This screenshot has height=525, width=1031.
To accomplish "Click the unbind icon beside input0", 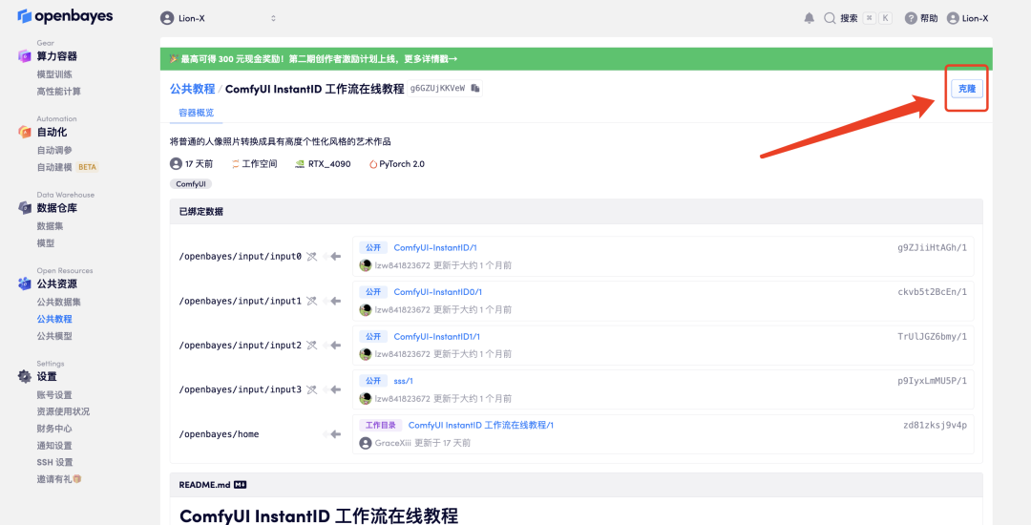I will pyautogui.click(x=311, y=256).
